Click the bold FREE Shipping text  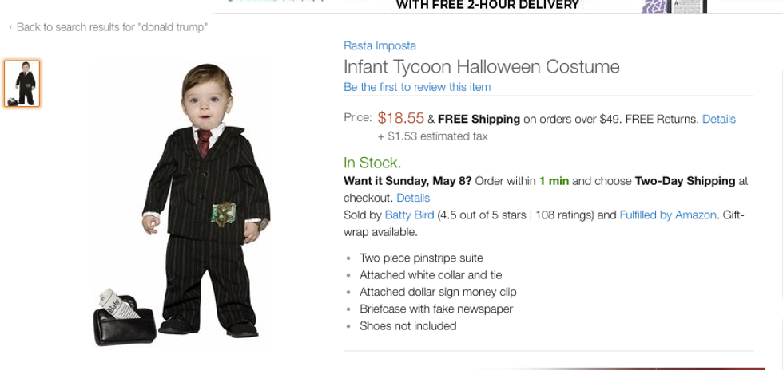click(x=479, y=119)
